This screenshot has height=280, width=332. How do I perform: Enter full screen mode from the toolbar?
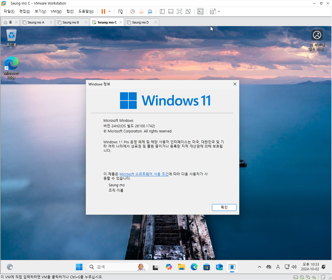click(179, 11)
